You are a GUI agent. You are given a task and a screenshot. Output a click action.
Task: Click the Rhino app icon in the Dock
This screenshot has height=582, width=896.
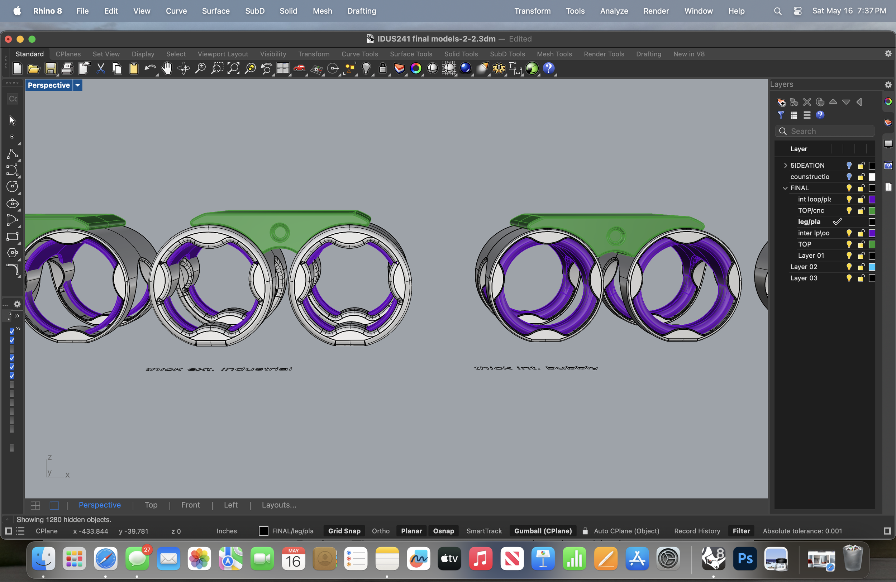coord(714,559)
